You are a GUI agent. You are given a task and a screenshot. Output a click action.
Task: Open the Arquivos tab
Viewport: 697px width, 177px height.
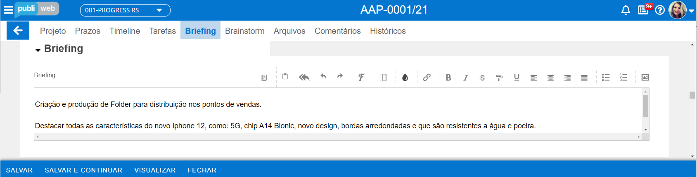(x=289, y=31)
